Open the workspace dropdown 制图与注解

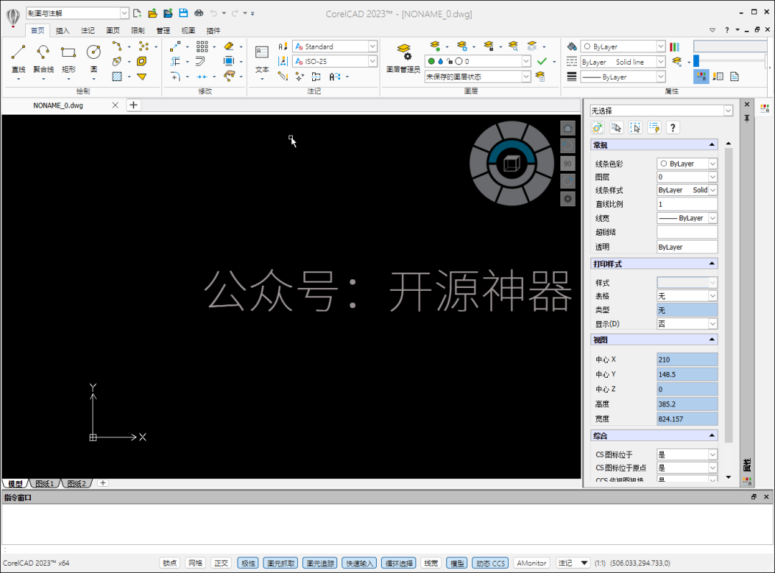click(77, 13)
